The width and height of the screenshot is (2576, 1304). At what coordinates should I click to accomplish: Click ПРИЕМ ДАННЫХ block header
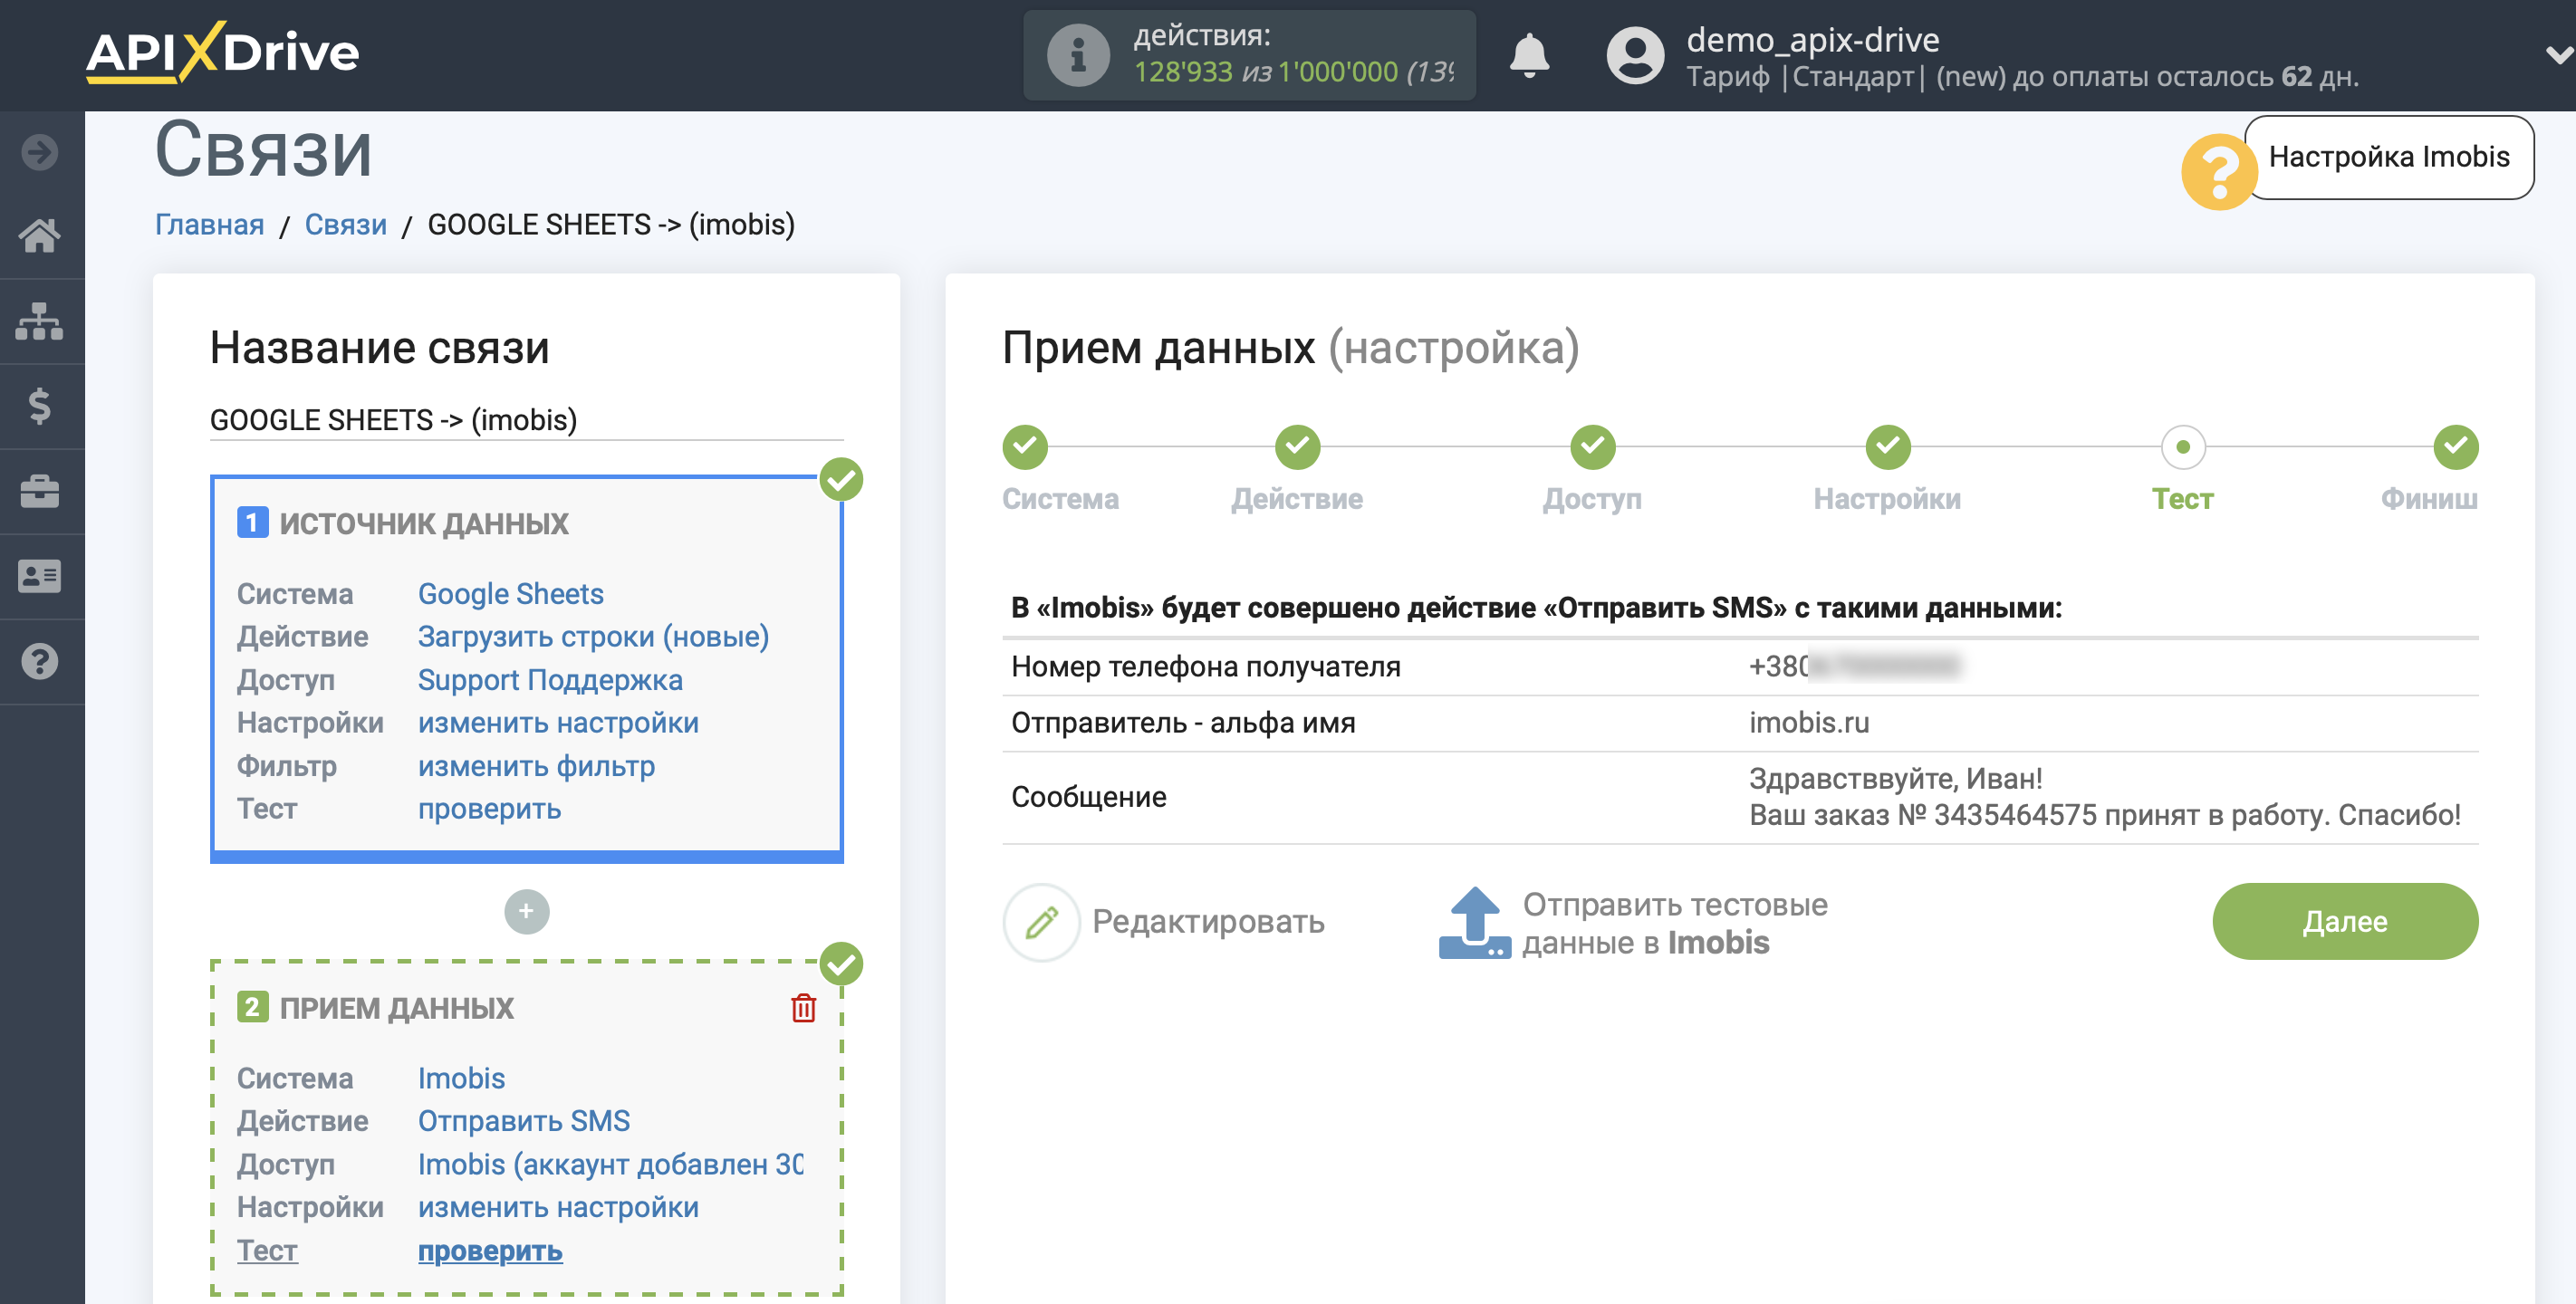[396, 1008]
